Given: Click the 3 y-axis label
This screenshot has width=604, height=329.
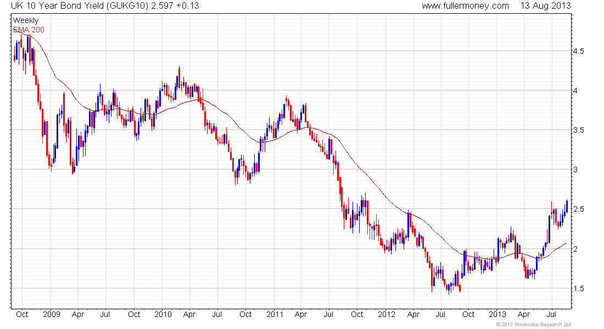Looking at the screenshot, I should point(575,169).
